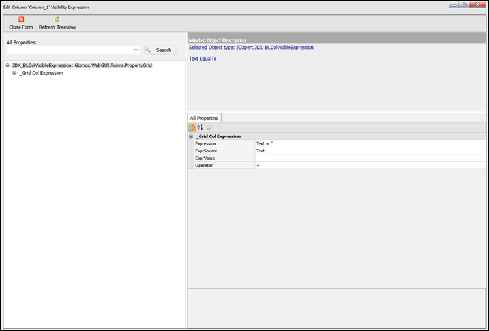Click the empty ExprValue value field
The height and width of the screenshot is (331, 489).
pyautogui.click(x=370, y=158)
